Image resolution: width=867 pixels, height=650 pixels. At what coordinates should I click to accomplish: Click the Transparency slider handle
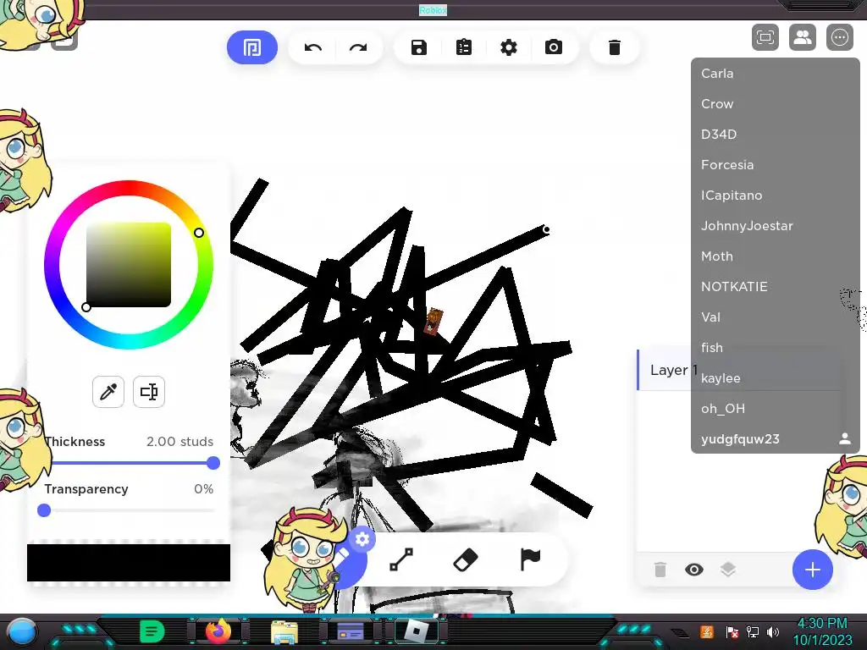tap(44, 510)
